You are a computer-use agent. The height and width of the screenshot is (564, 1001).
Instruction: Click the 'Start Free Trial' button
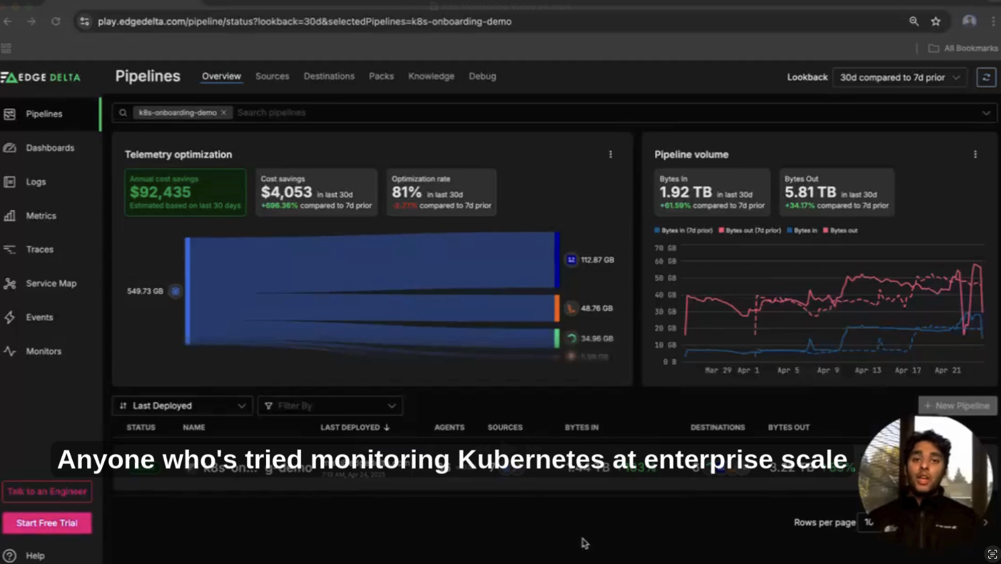coord(46,523)
